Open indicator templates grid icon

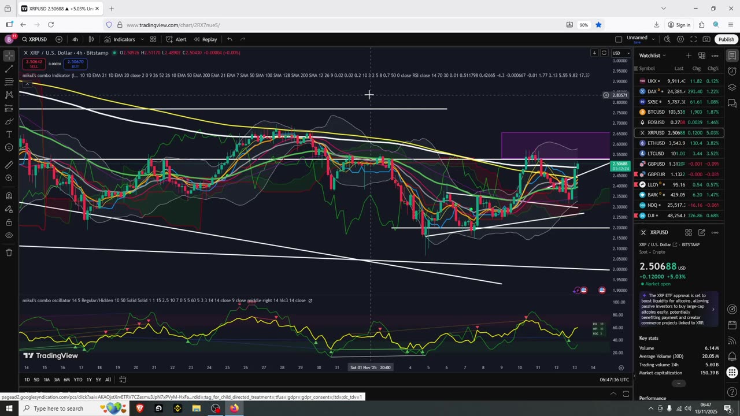pyautogui.click(x=153, y=39)
